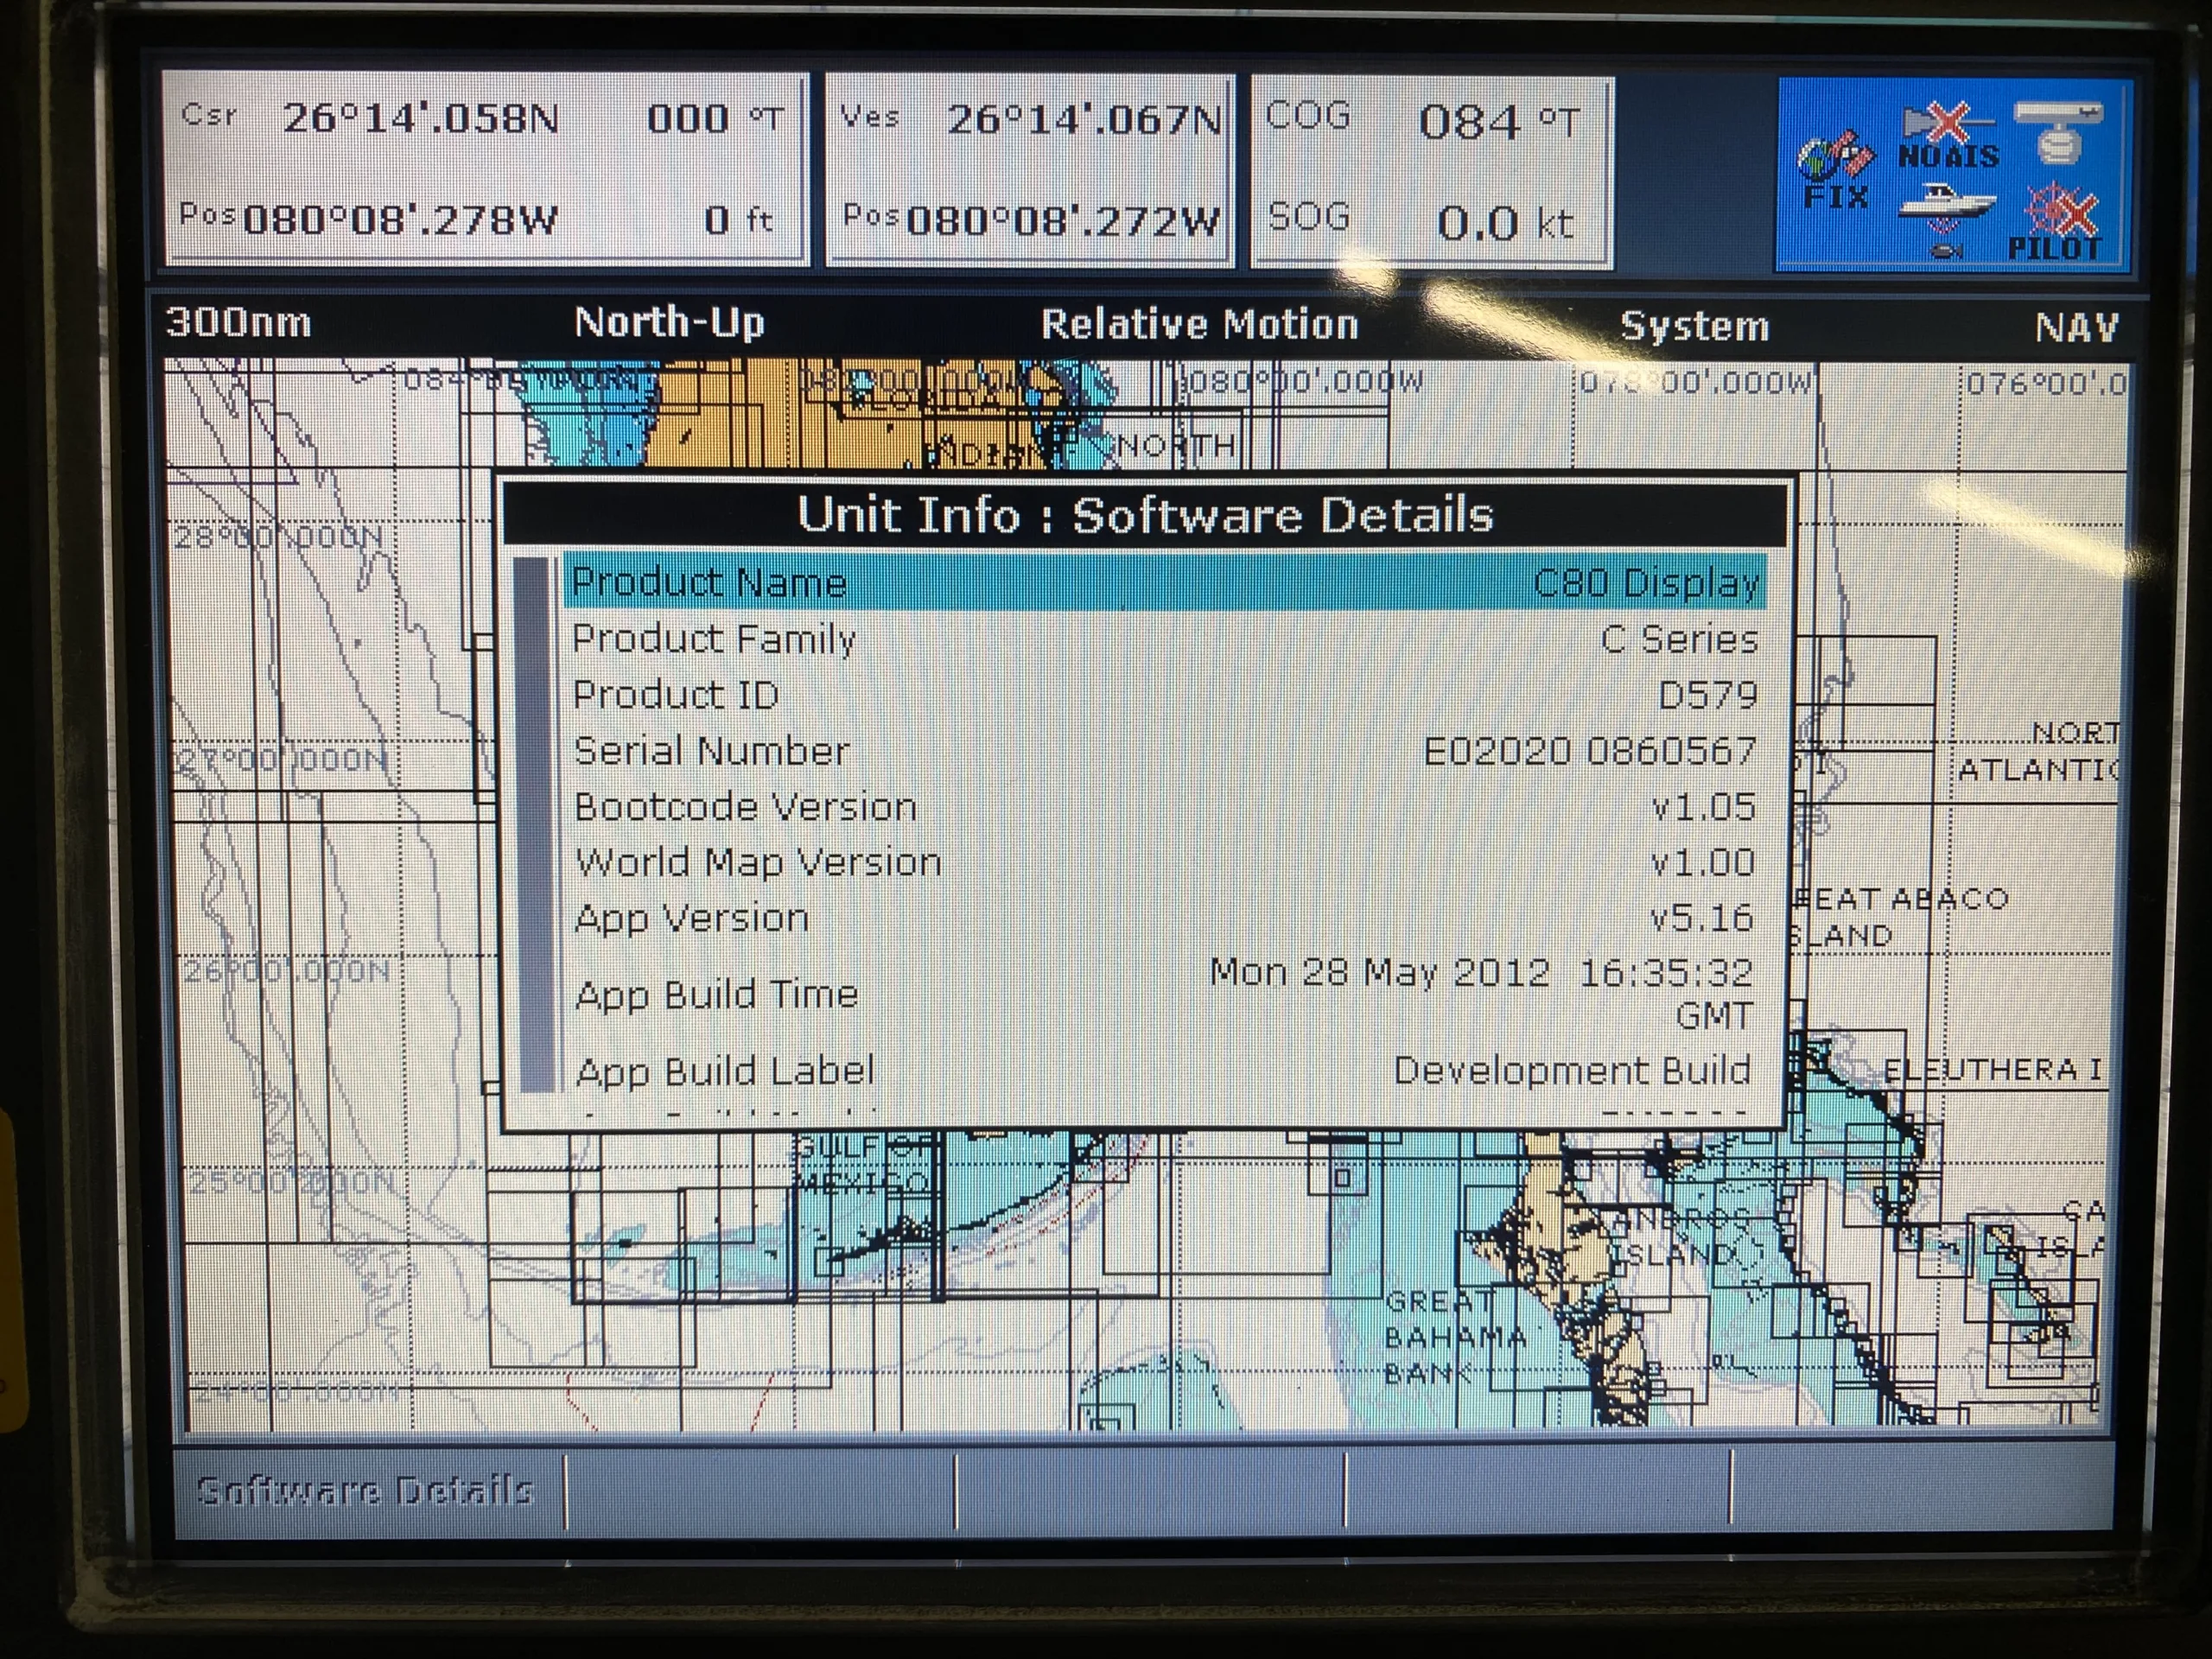The width and height of the screenshot is (2212, 1659).
Task: Select the Bootcode Version row
Action: point(1164,806)
